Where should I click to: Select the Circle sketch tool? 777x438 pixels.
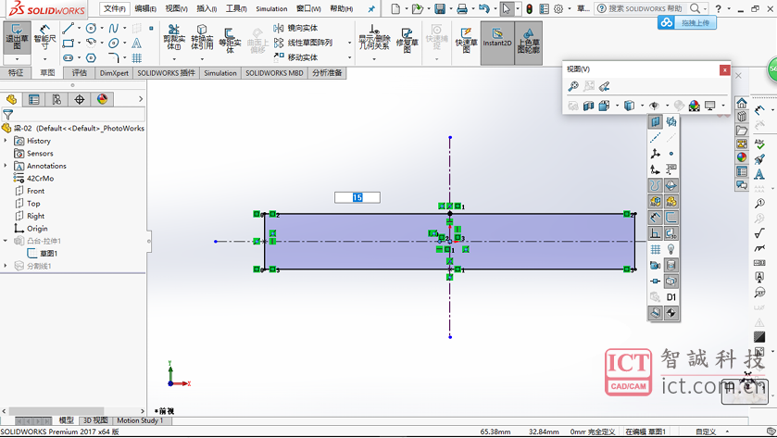91,28
